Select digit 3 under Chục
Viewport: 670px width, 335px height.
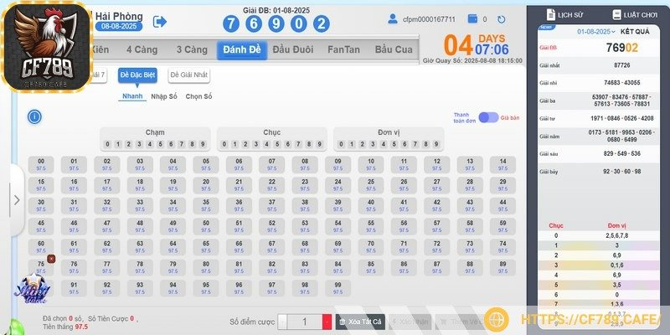256,144
